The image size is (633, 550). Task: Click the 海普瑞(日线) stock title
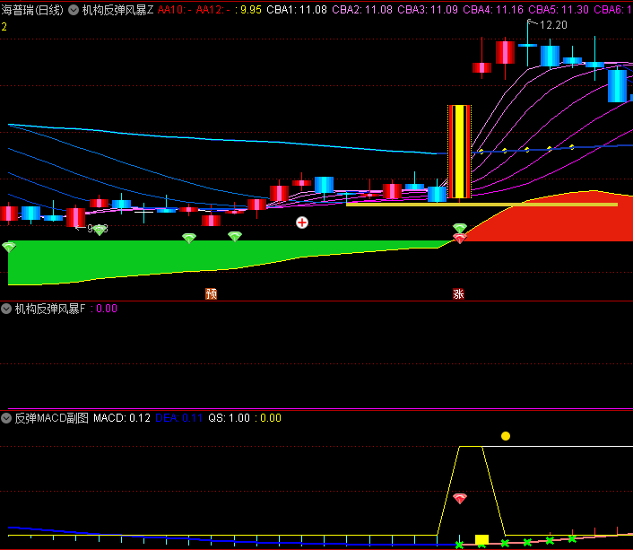click(32, 10)
